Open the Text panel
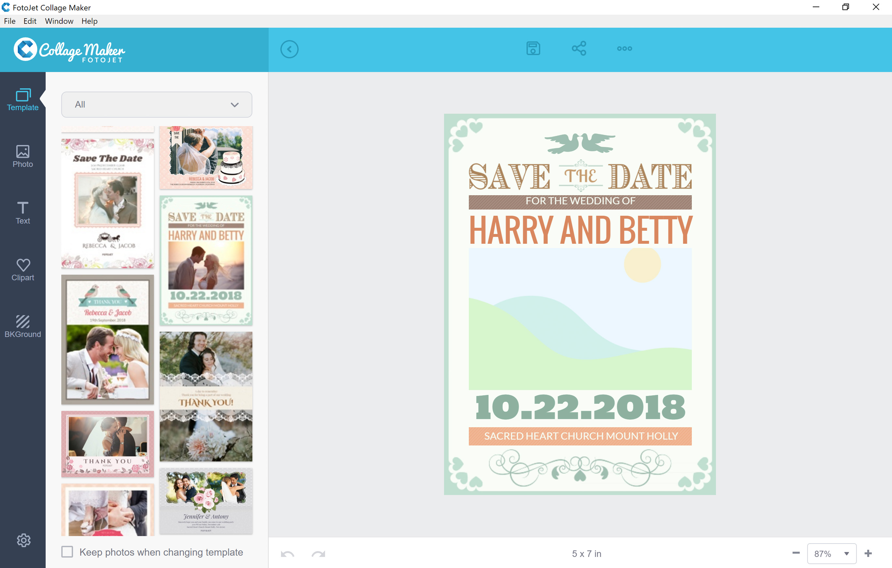 pos(22,212)
